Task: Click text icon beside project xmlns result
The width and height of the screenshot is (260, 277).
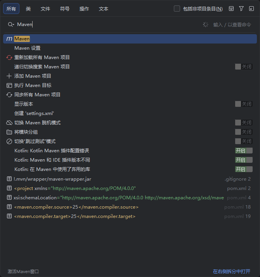Action: coord(9,188)
